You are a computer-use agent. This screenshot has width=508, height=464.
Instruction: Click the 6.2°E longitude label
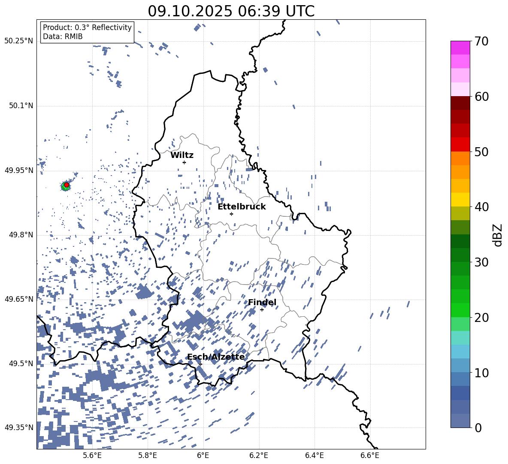pyautogui.click(x=259, y=455)
